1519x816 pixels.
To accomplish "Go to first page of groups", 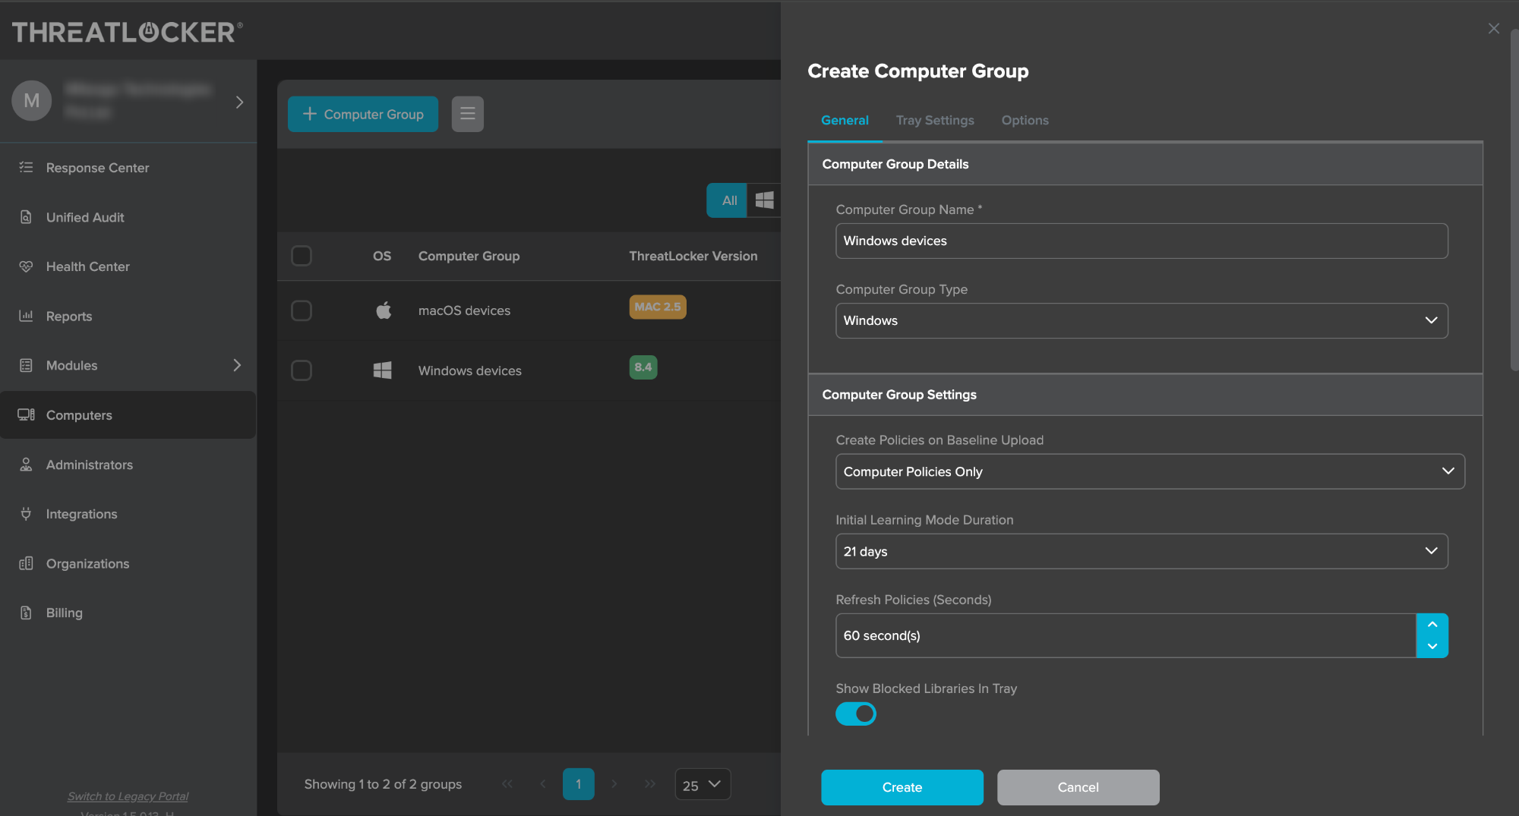I will pyautogui.click(x=507, y=784).
